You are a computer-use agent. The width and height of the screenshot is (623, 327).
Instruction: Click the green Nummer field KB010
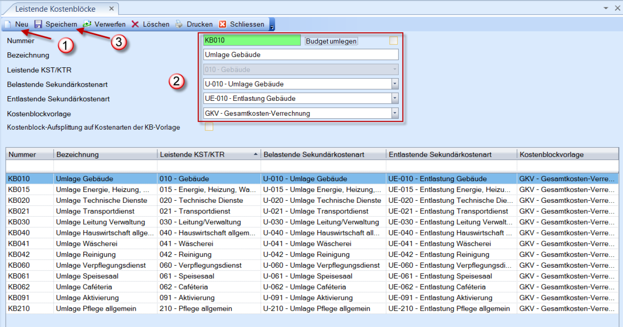pos(251,41)
